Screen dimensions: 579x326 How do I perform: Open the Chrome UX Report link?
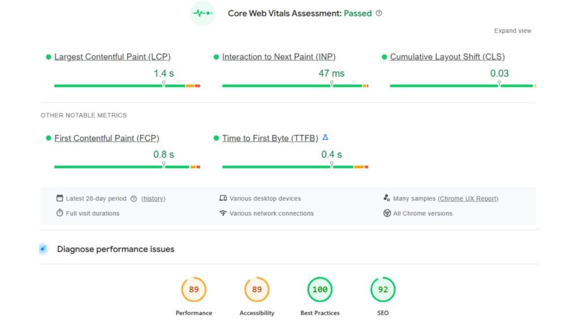[x=468, y=198]
